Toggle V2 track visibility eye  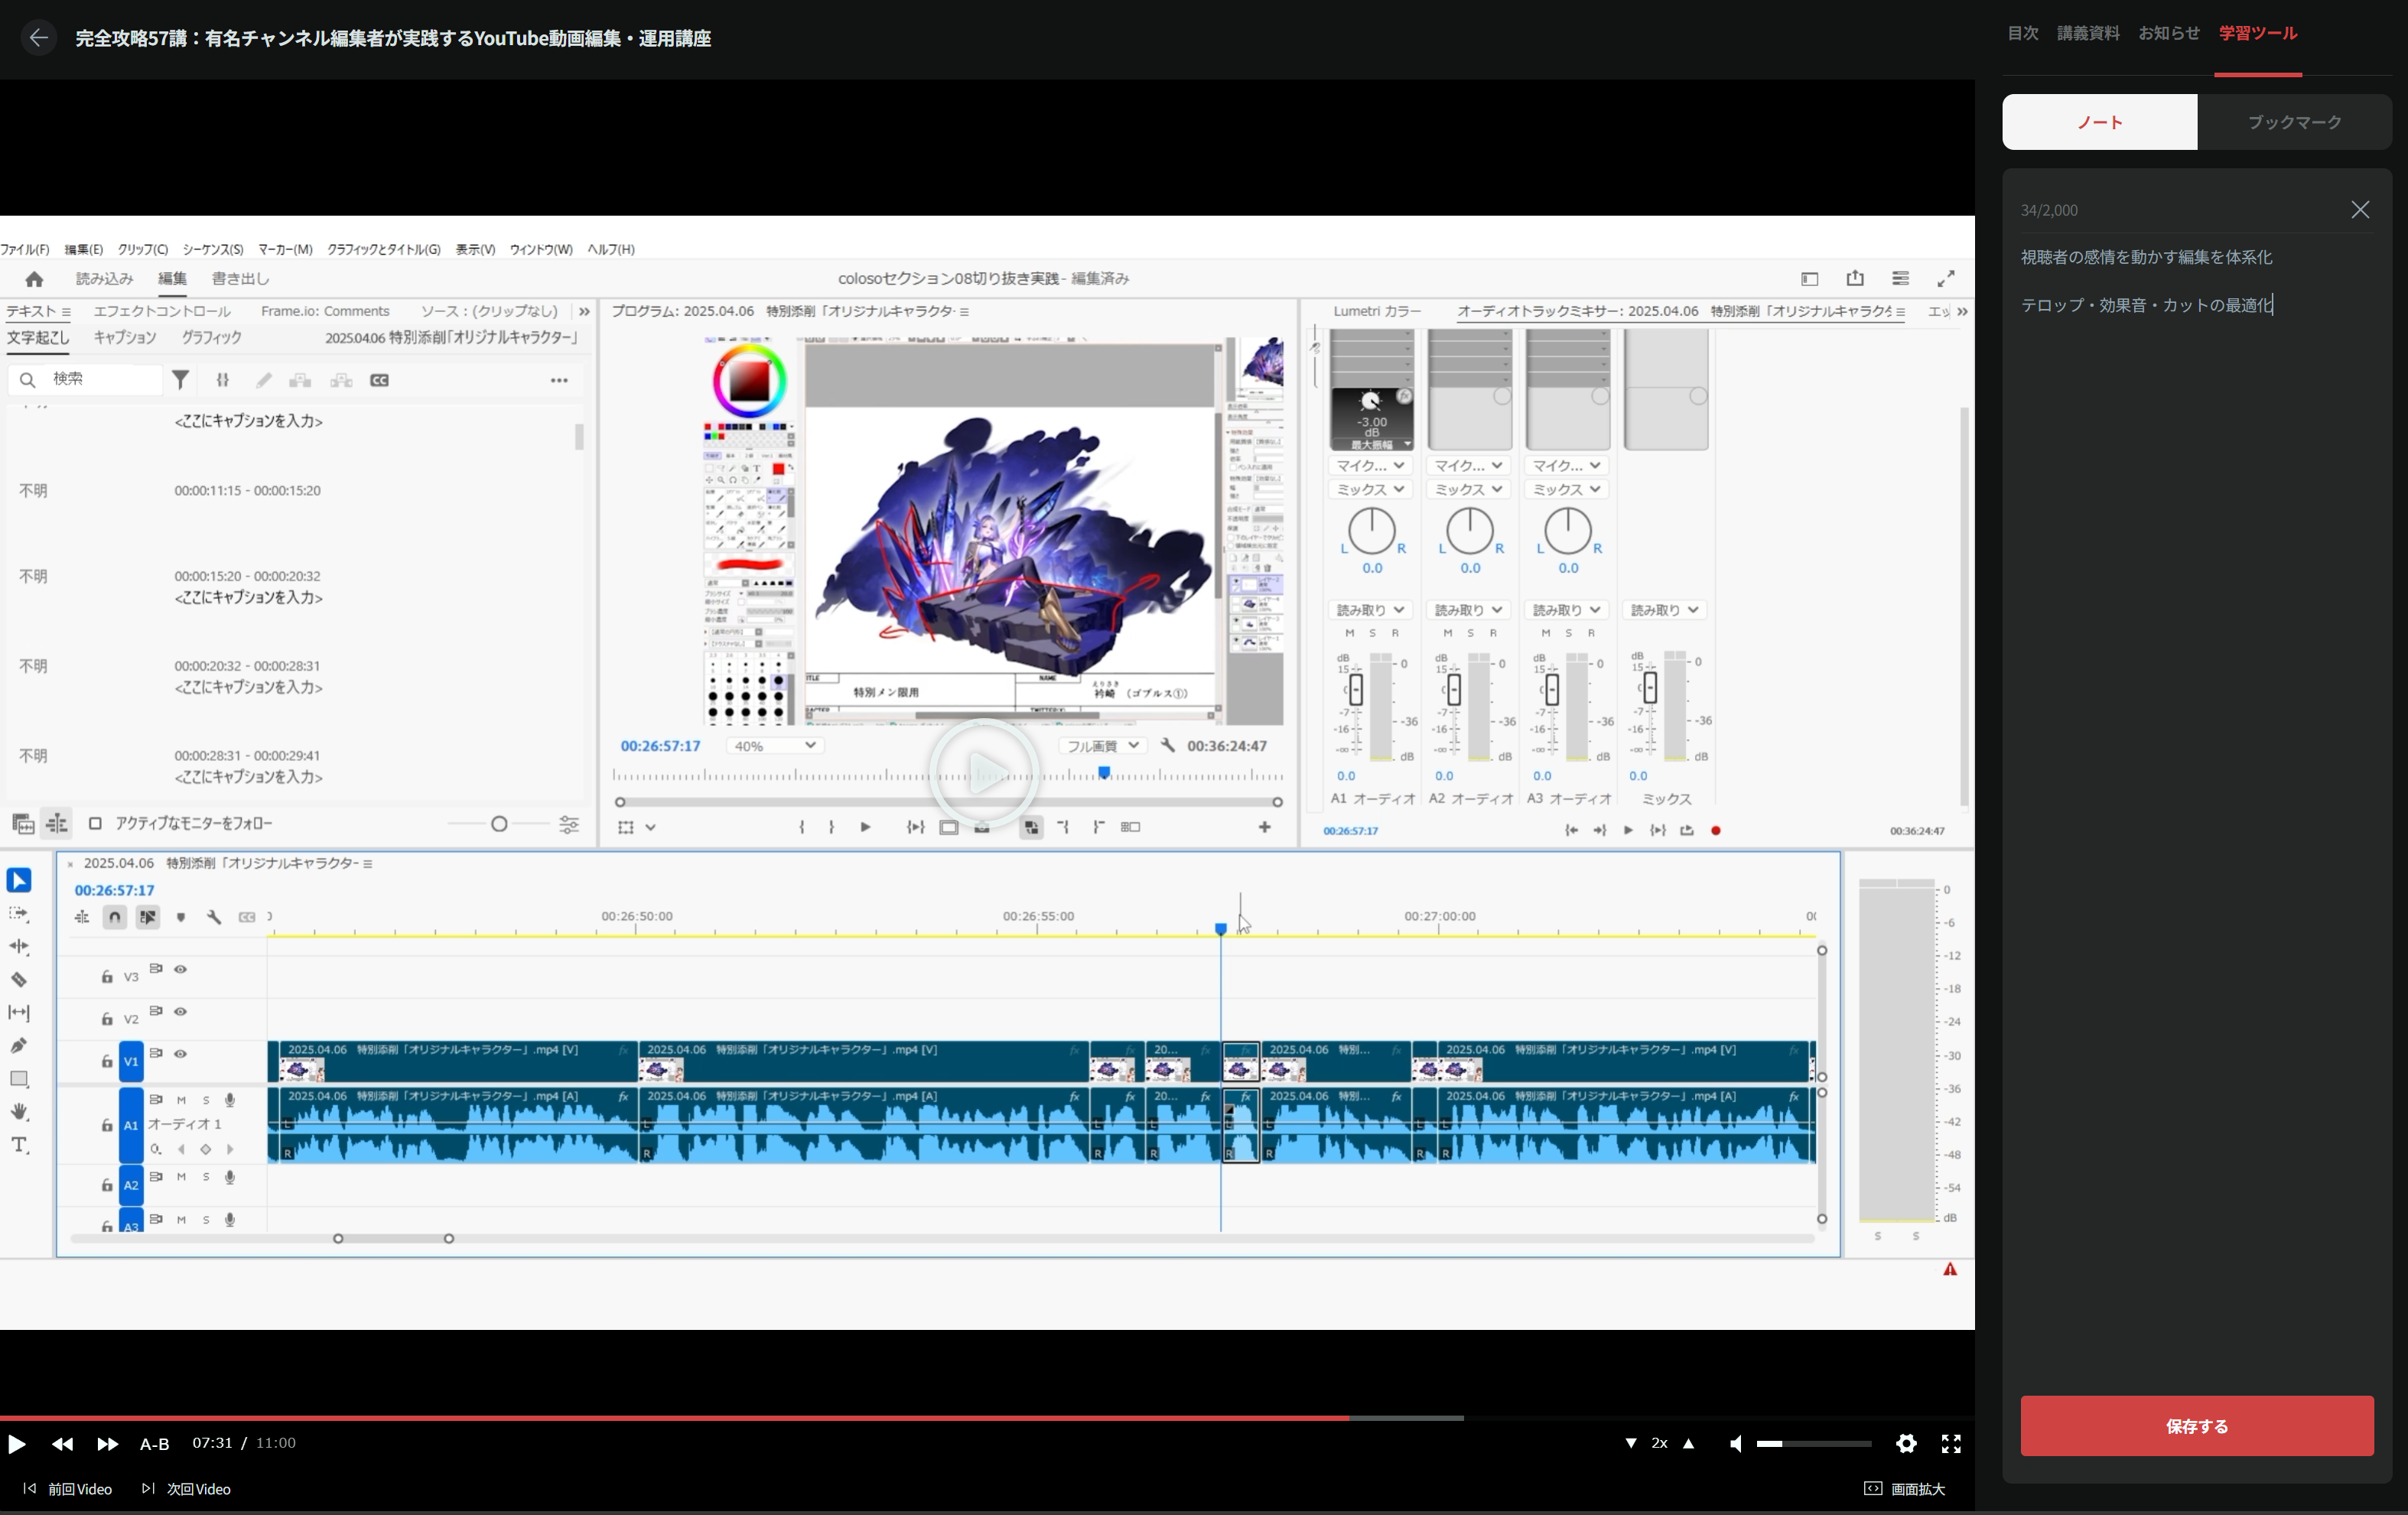click(x=181, y=1011)
